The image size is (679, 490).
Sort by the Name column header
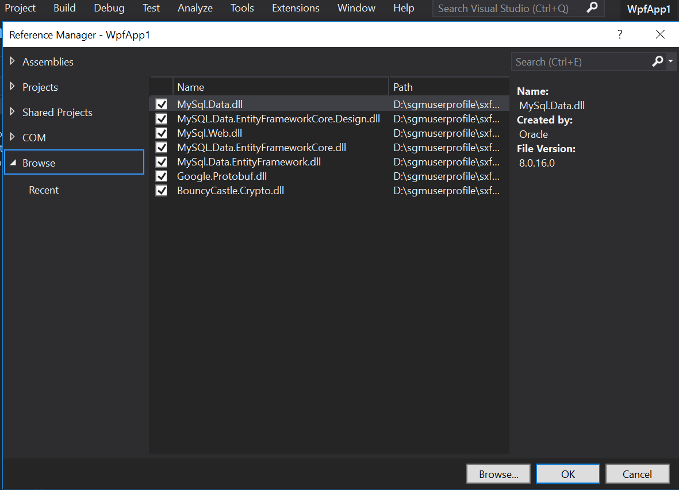tap(281, 87)
